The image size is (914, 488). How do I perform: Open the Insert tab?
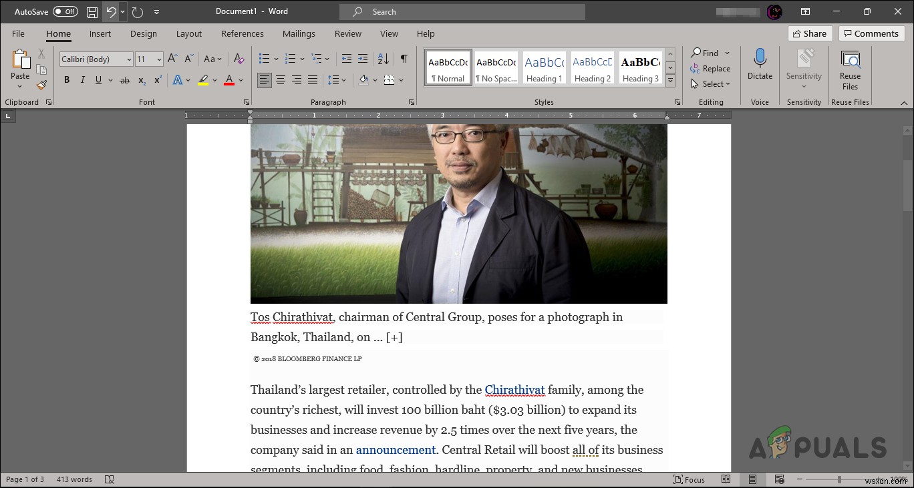coord(100,33)
